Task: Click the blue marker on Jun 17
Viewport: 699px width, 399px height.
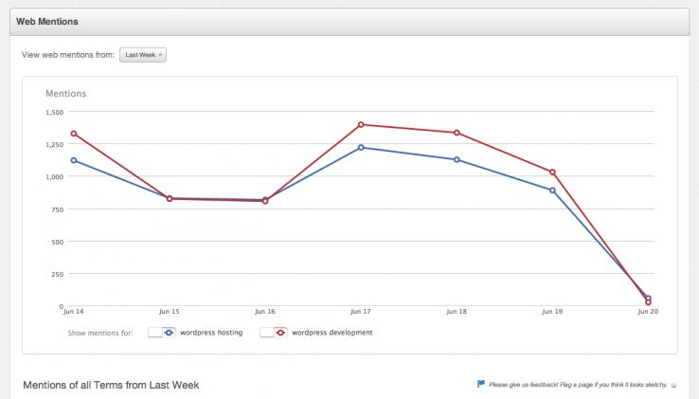Action: (x=361, y=148)
